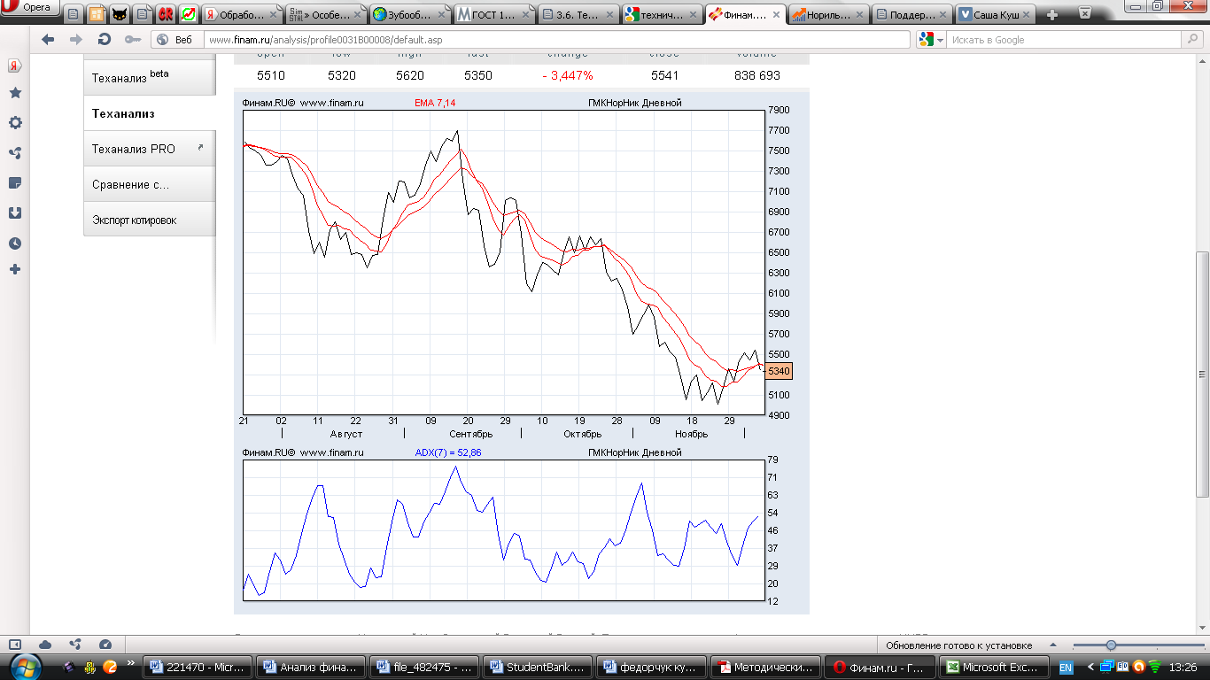Switch to Microsoft Exc... taskbar window
Viewport: 1210px width, 680px height.
coord(994,667)
